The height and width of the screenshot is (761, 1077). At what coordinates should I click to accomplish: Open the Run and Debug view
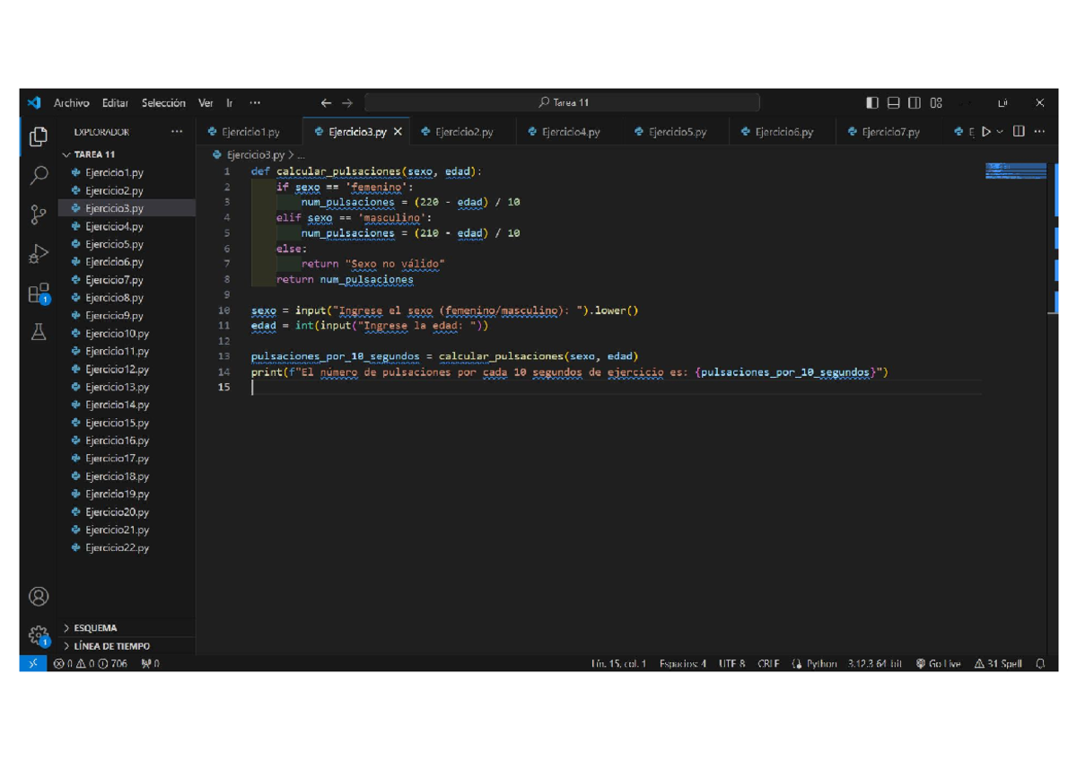tap(39, 255)
